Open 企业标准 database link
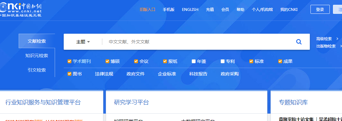342x121 pixels. pos(167,74)
